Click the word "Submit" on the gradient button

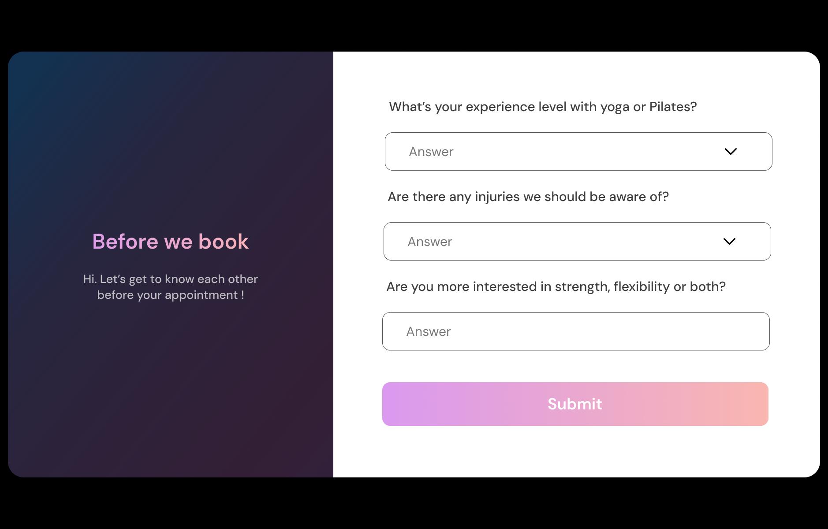coord(574,404)
